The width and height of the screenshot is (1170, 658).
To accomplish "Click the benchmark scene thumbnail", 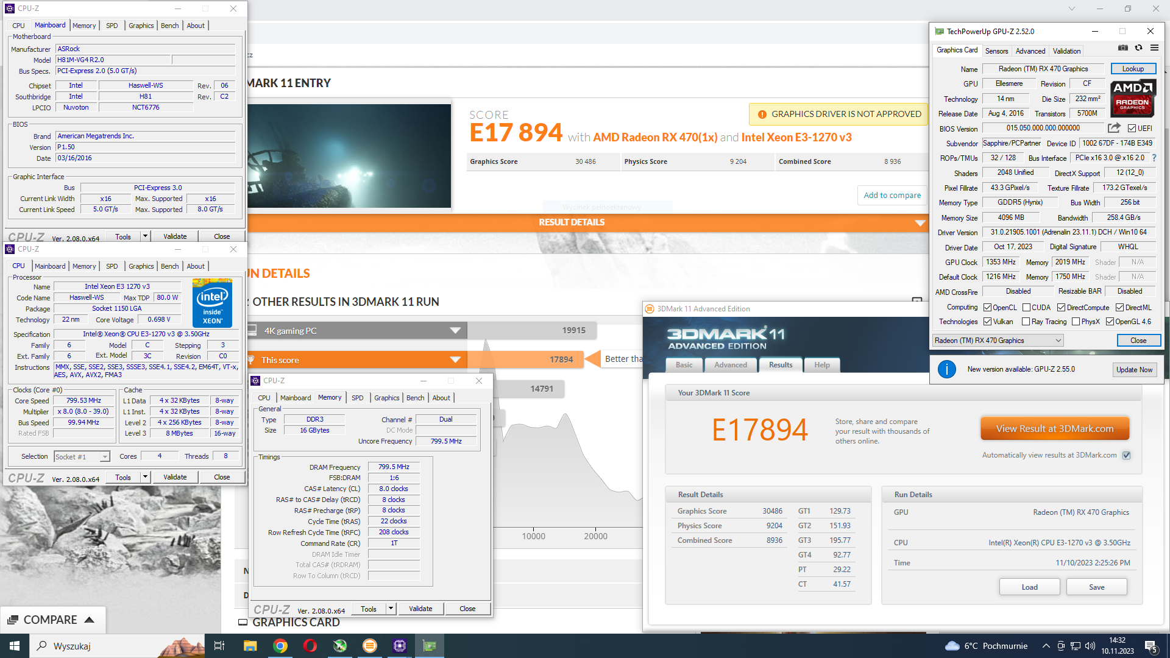I will (349, 156).
